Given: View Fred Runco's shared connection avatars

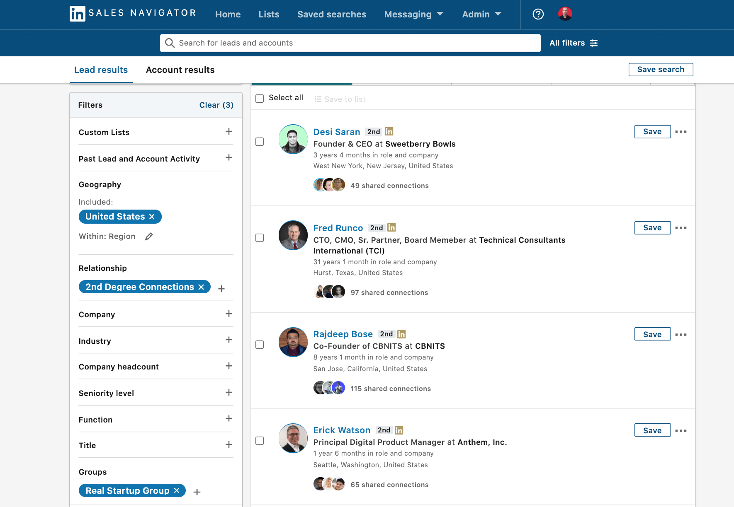Looking at the screenshot, I should tap(329, 292).
